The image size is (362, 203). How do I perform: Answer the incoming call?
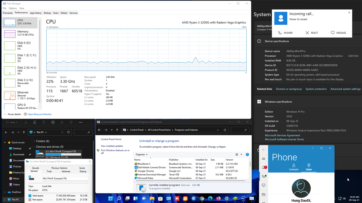click(x=285, y=33)
